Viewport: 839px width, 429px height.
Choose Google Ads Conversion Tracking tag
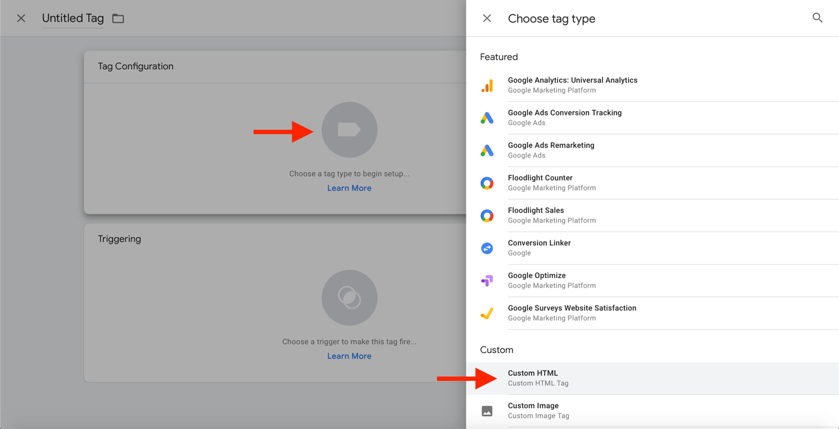click(652, 118)
